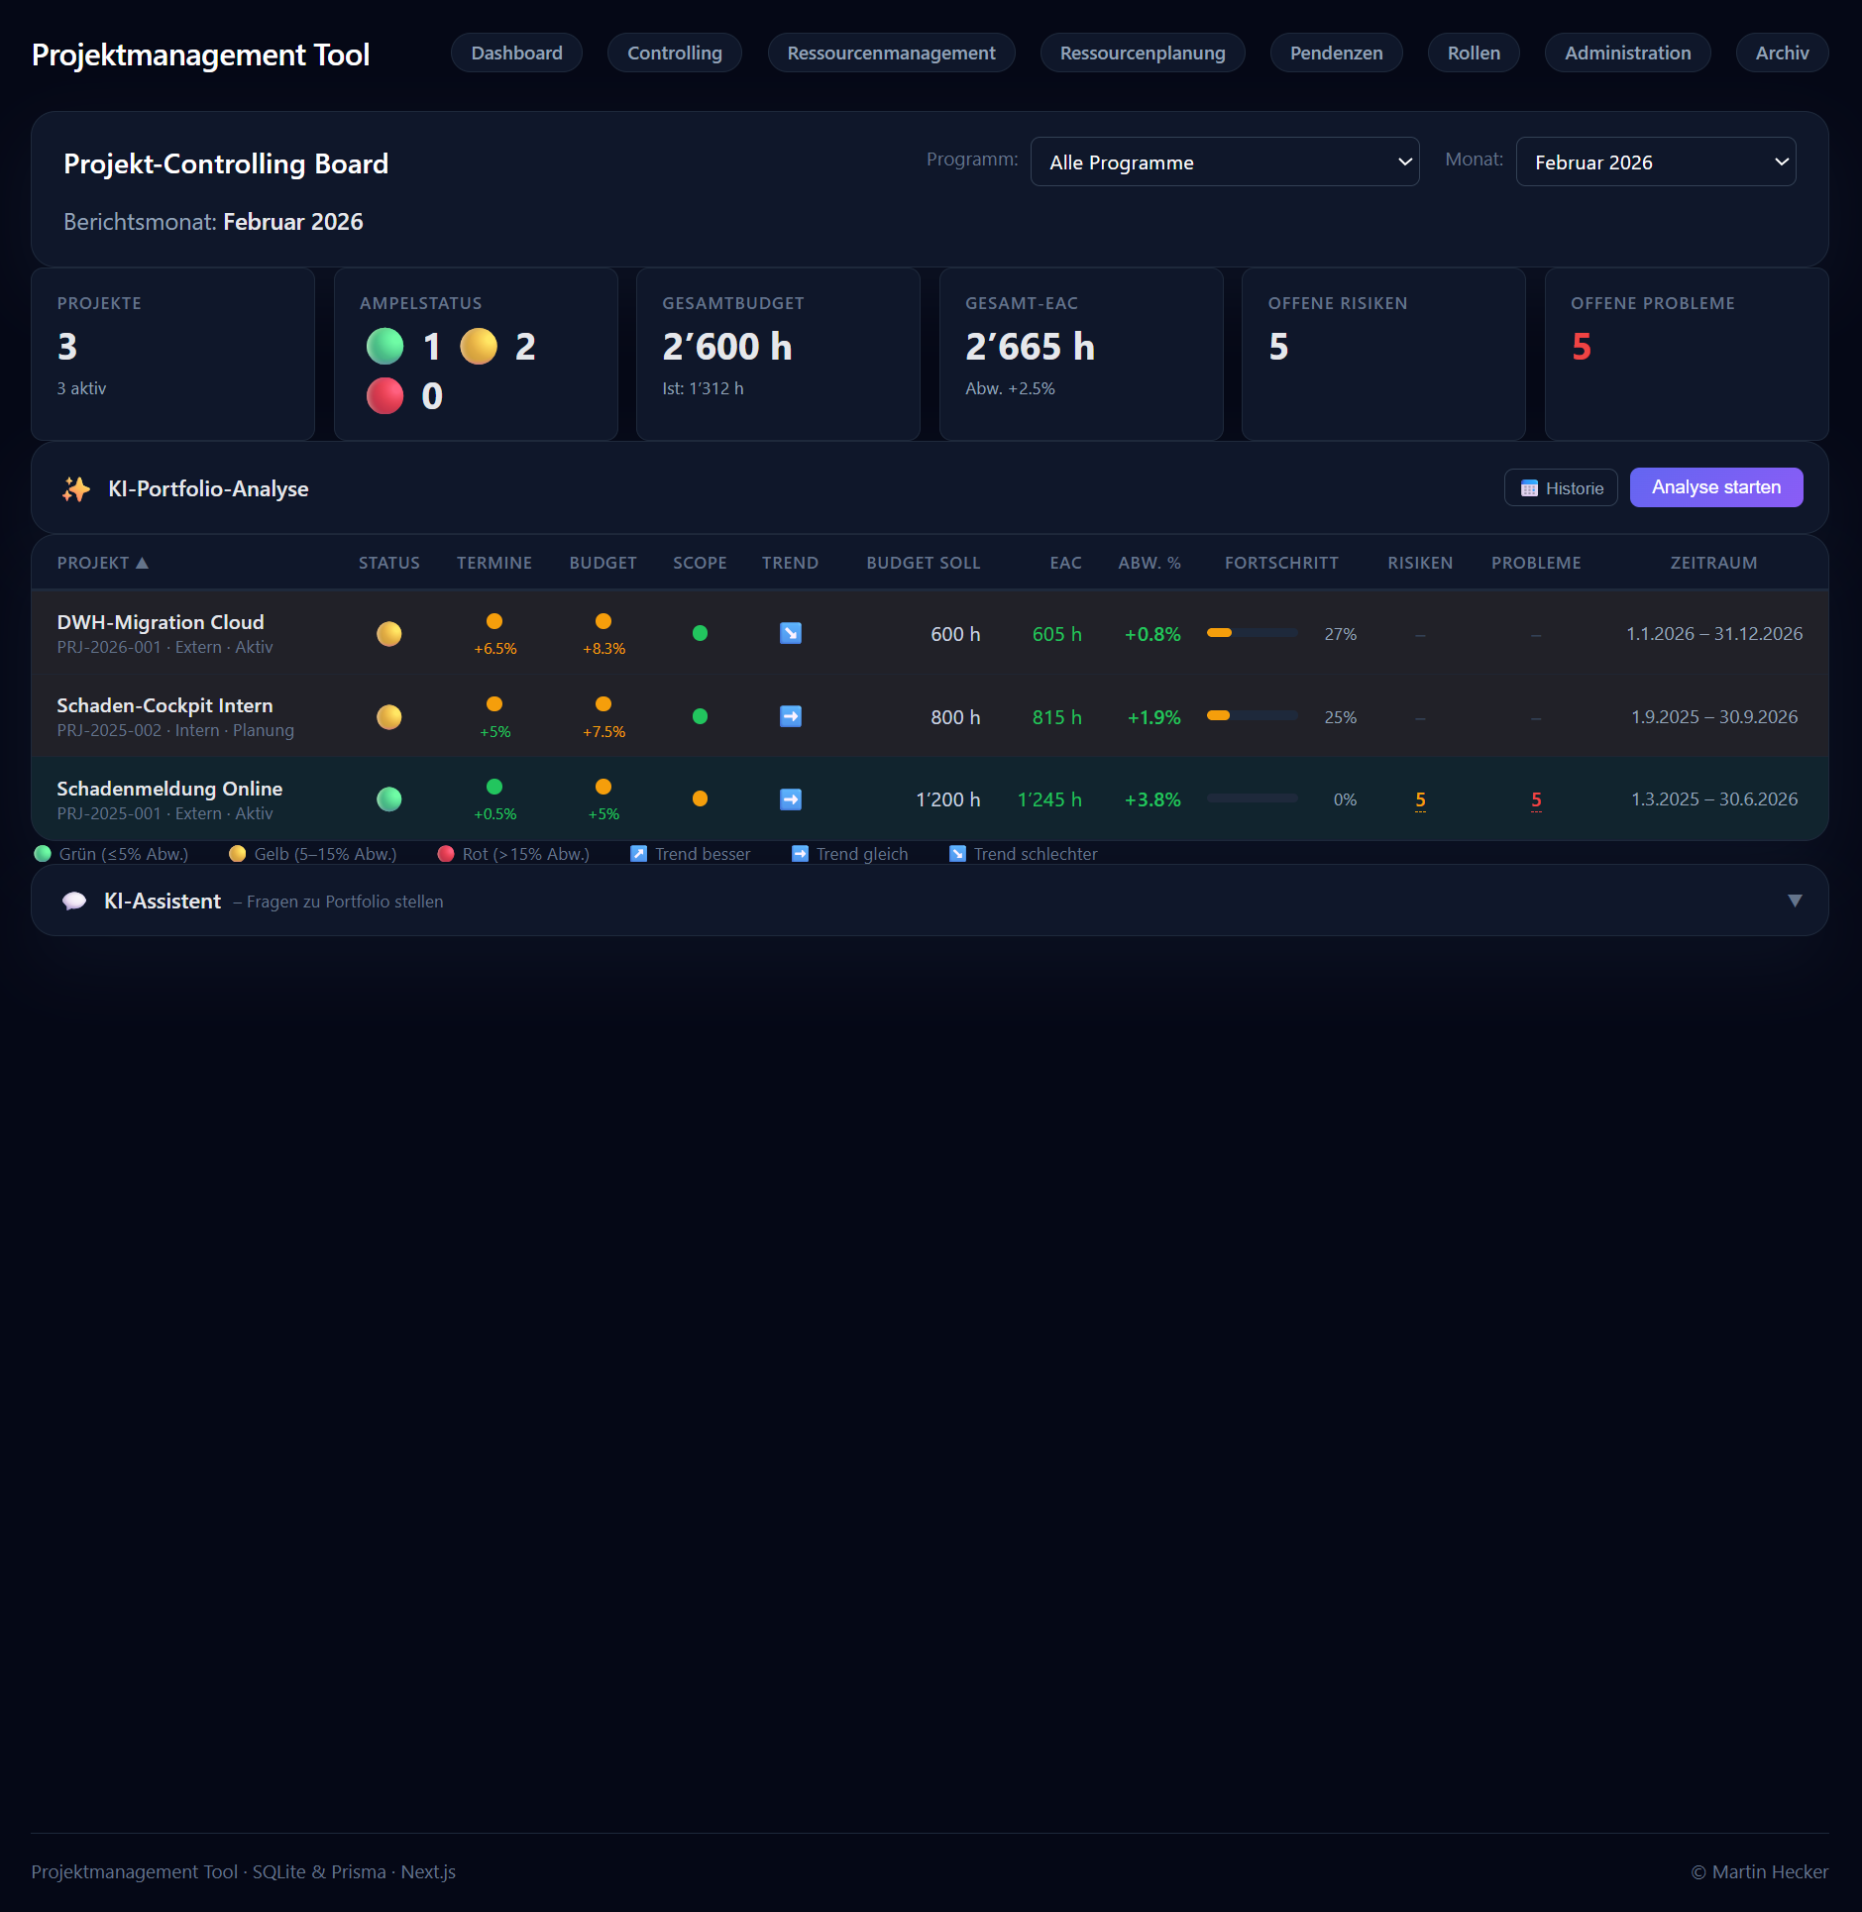Image resolution: width=1862 pixels, height=1912 pixels.
Task: Click the trend arrow for DWH-Migration Cloud
Action: pos(791,633)
